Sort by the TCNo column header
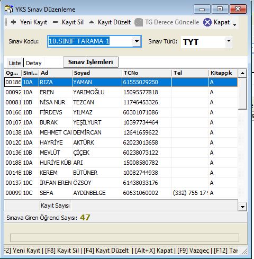Screen dimensions: 254x259 coord(147,73)
